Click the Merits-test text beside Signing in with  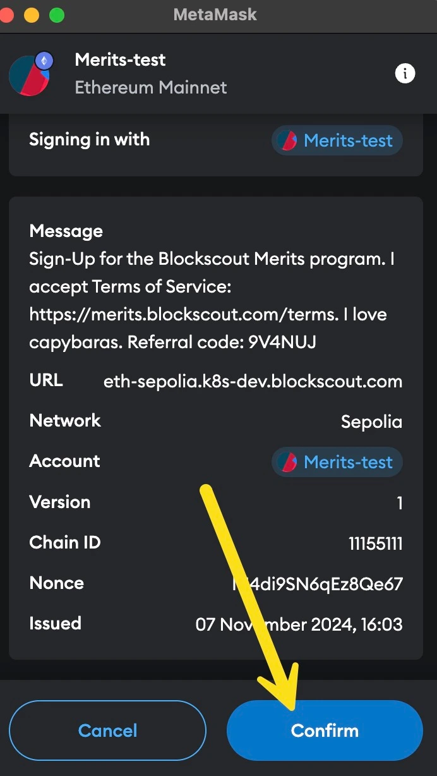coord(348,140)
